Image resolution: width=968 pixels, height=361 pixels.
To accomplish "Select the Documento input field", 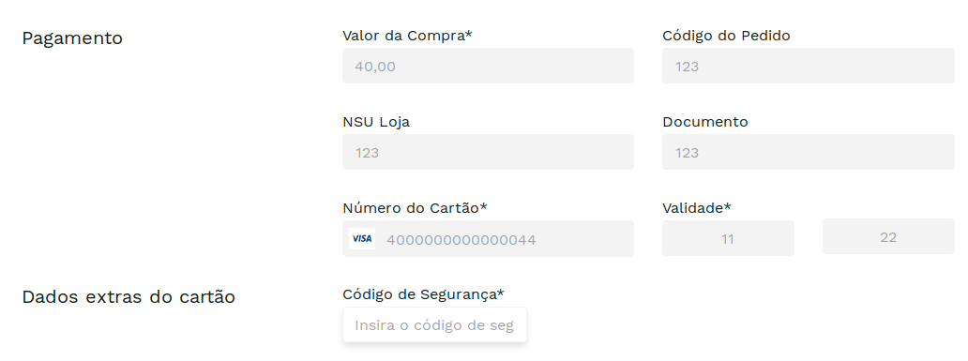I will [809, 152].
